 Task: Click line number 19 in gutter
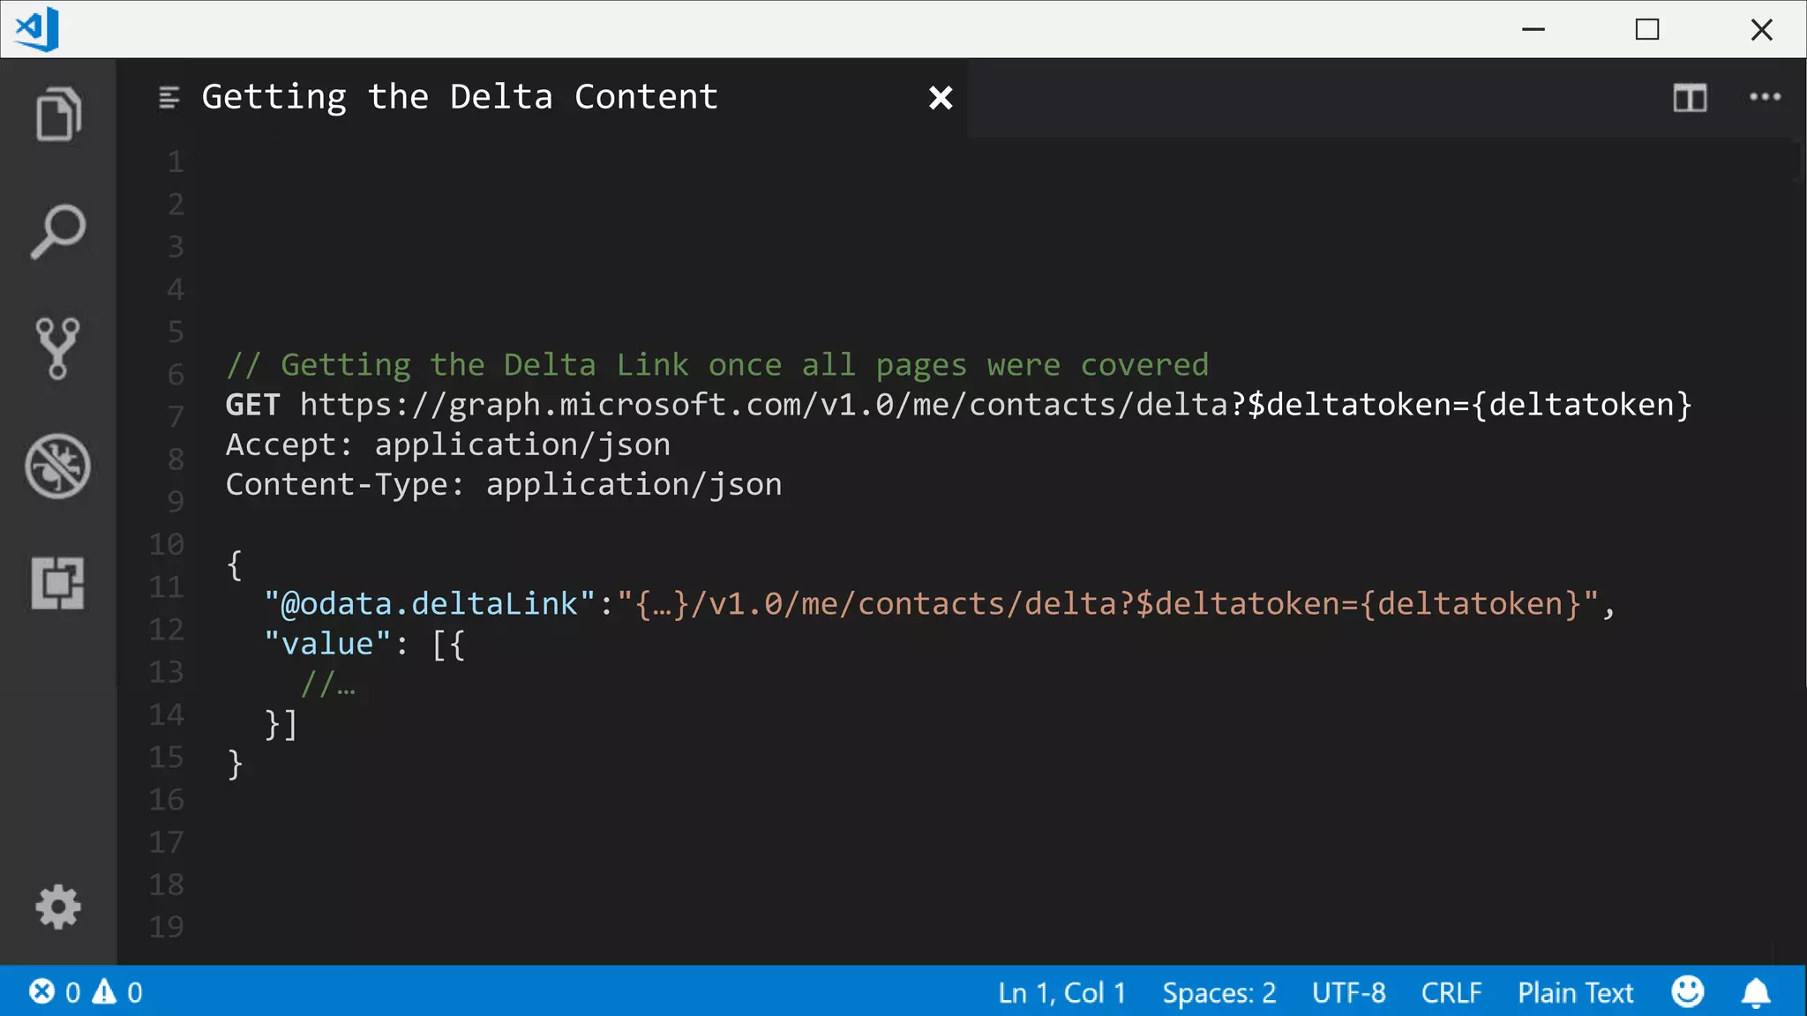point(166,927)
